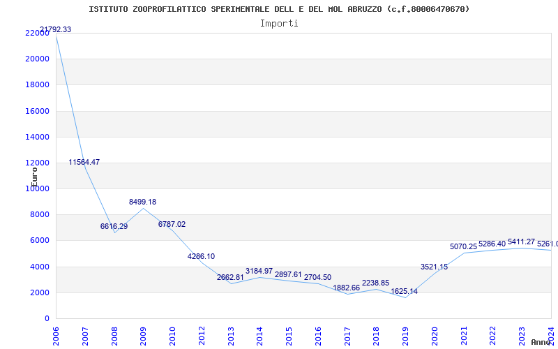Click the y-axis value 4000

pos(40,267)
